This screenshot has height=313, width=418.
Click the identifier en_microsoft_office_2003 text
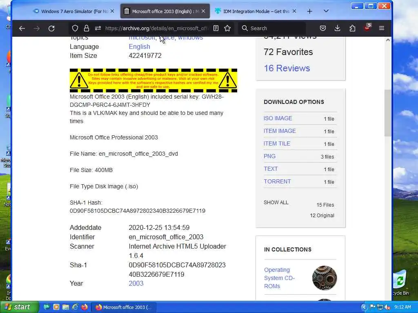pyautogui.click(x=166, y=237)
